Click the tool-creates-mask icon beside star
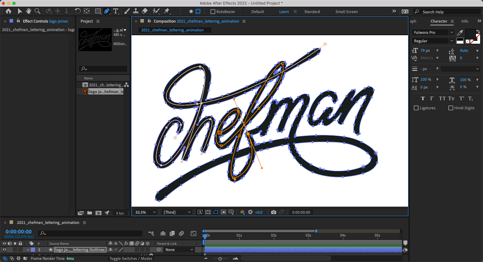Image resolution: width=483 pixels, height=262 pixels. [x=198, y=12]
